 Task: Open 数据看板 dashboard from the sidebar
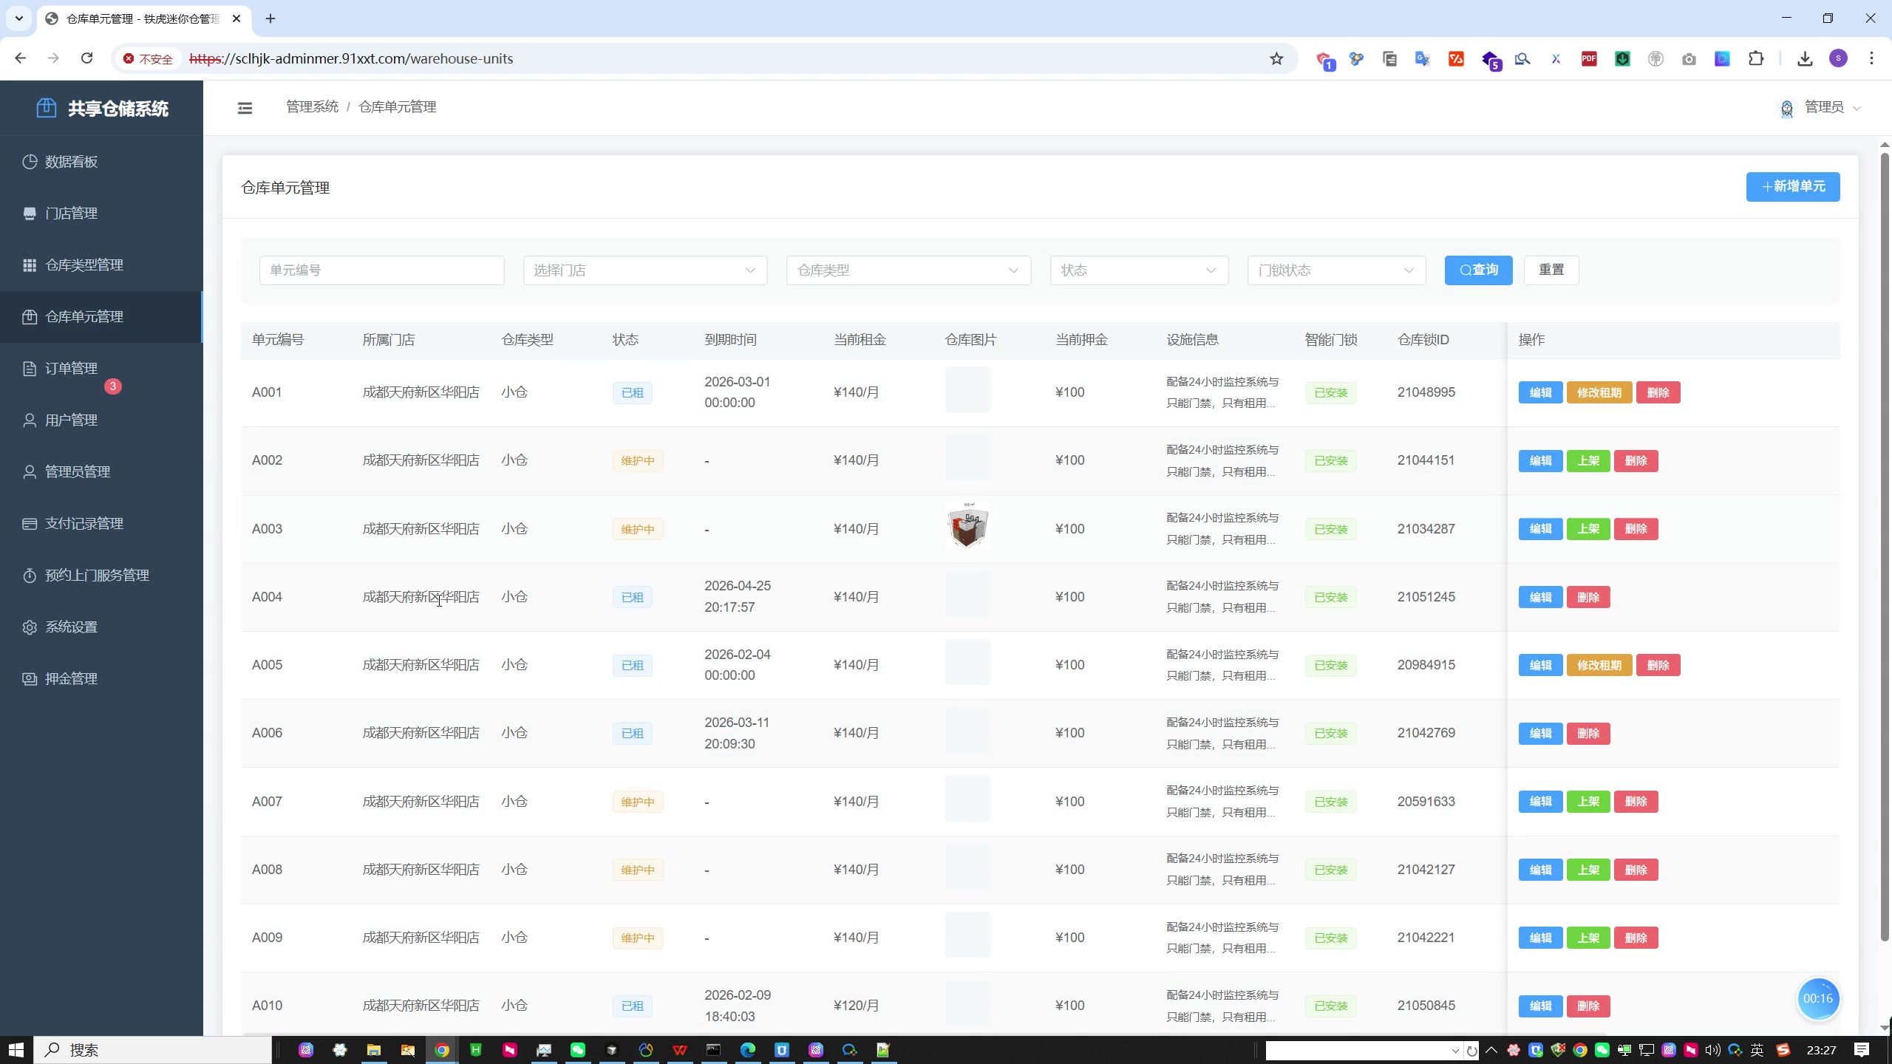[71, 162]
